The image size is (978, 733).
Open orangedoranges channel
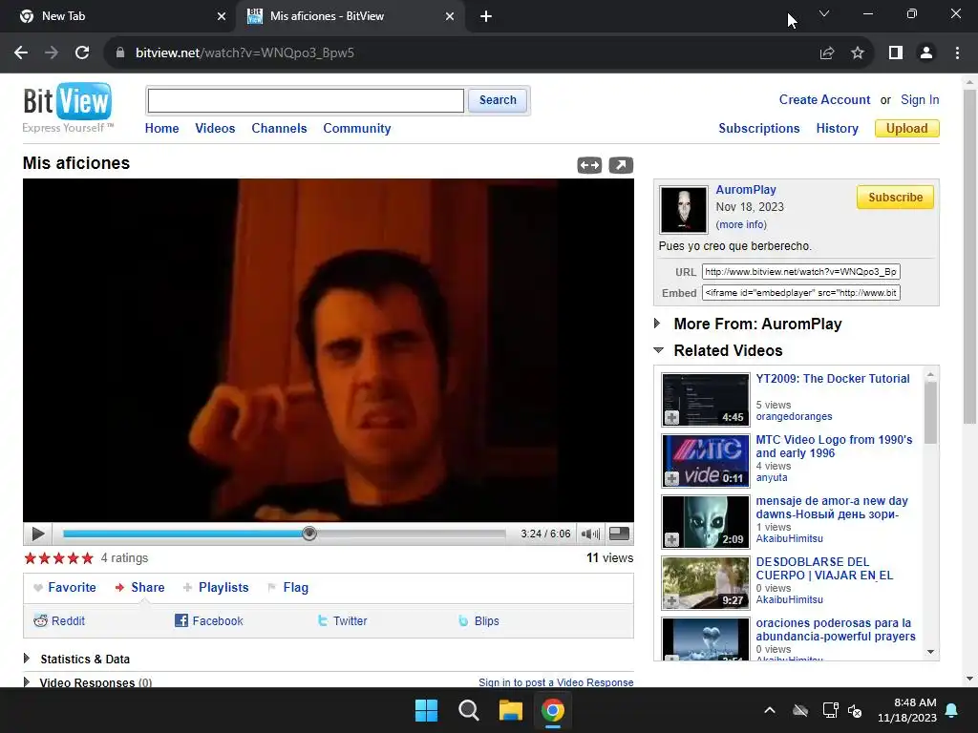(x=794, y=416)
